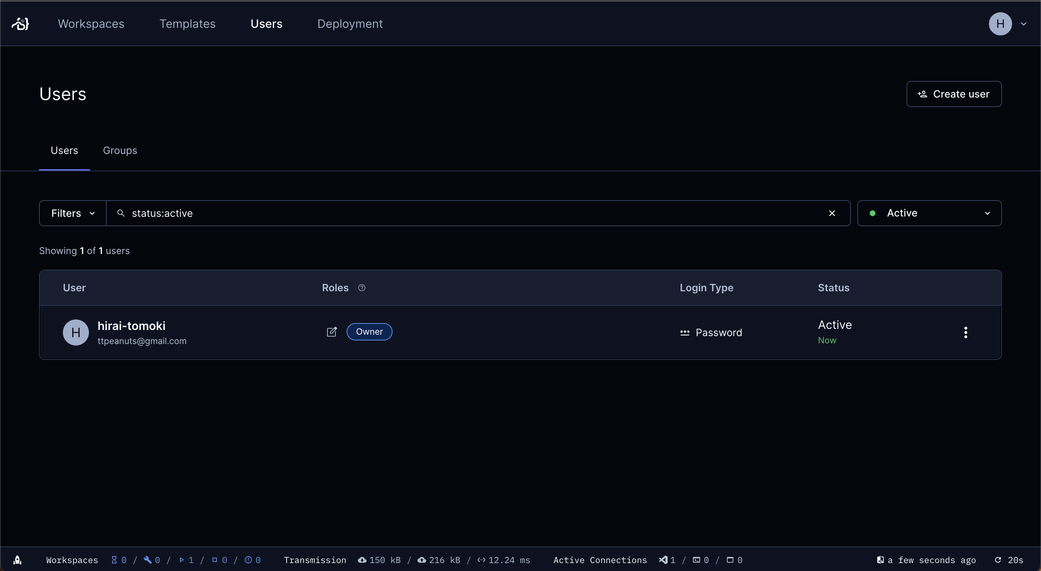This screenshot has width=1041, height=571.
Task: Open the Active status dropdown on the right
Action: click(929, 213)
